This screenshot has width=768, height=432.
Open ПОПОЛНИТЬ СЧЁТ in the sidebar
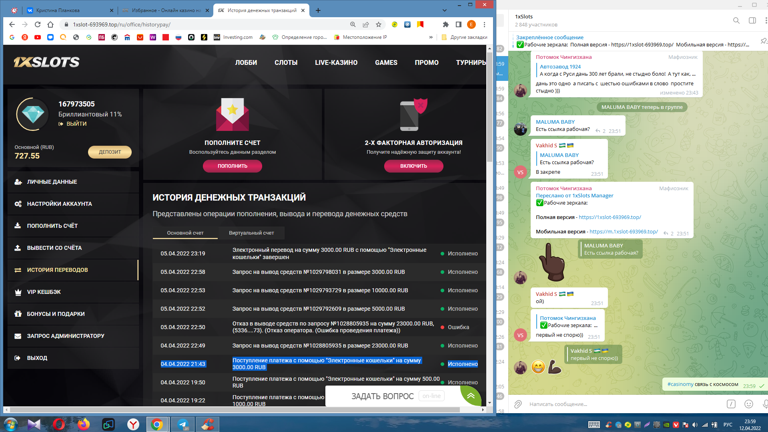click(73, 226)
